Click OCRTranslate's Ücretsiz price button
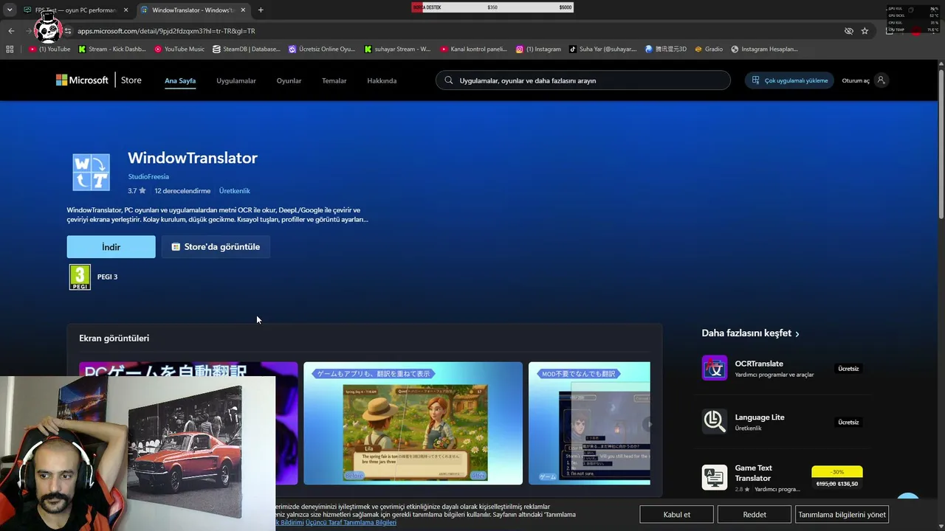The width and height of the screenshot is (945, 531). 848,369
